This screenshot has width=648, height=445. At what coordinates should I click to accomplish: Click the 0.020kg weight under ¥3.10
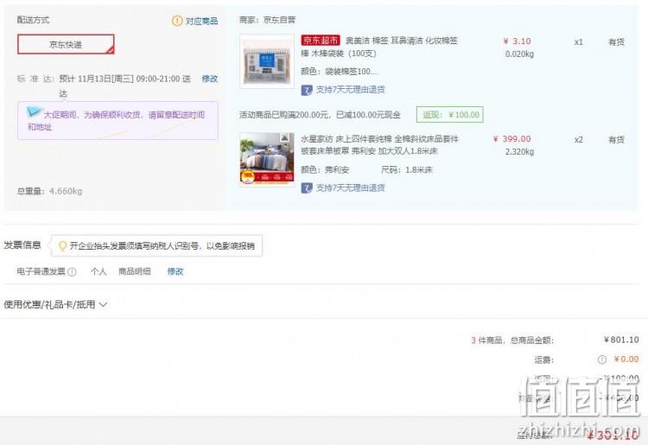(x=519, y=54)
